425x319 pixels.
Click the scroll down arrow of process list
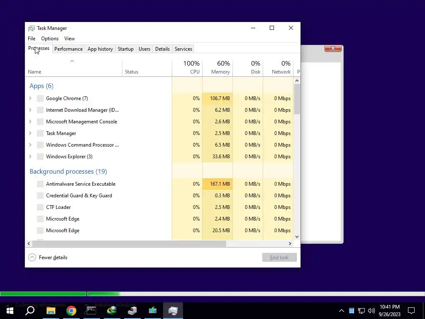coord(297,236)
